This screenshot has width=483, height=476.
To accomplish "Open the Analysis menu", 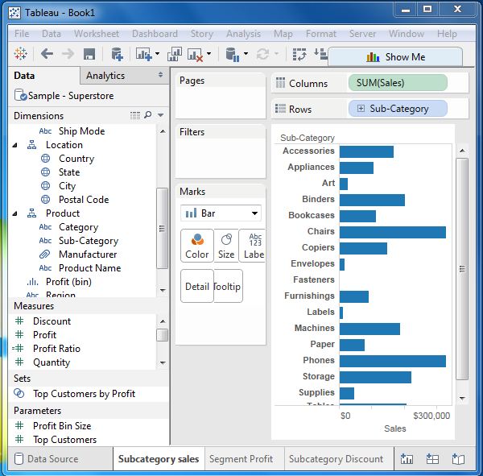I will click(243, 34).
